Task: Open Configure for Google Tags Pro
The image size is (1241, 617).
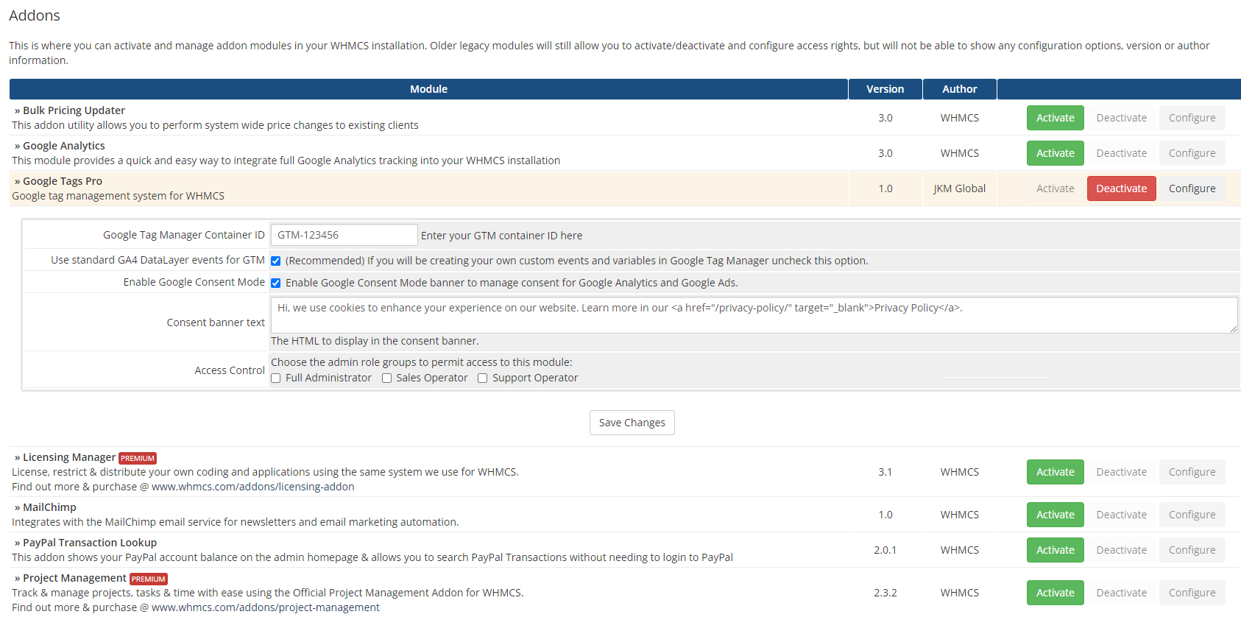Action: pyautogui.click(x=1192, y=188)
